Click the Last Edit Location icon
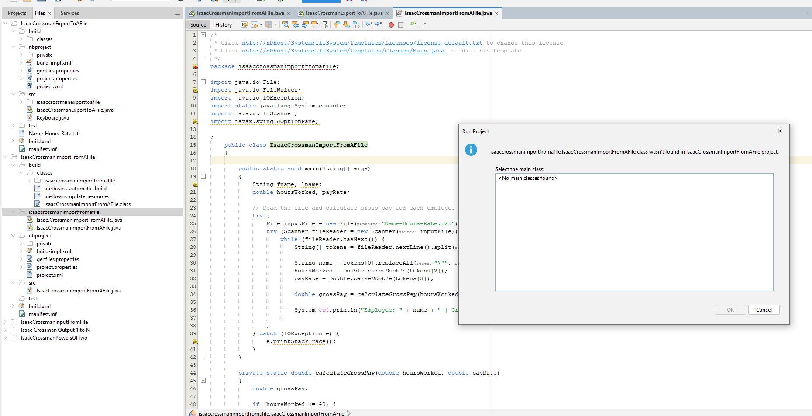The image size is (812, 416). (244, 25)
